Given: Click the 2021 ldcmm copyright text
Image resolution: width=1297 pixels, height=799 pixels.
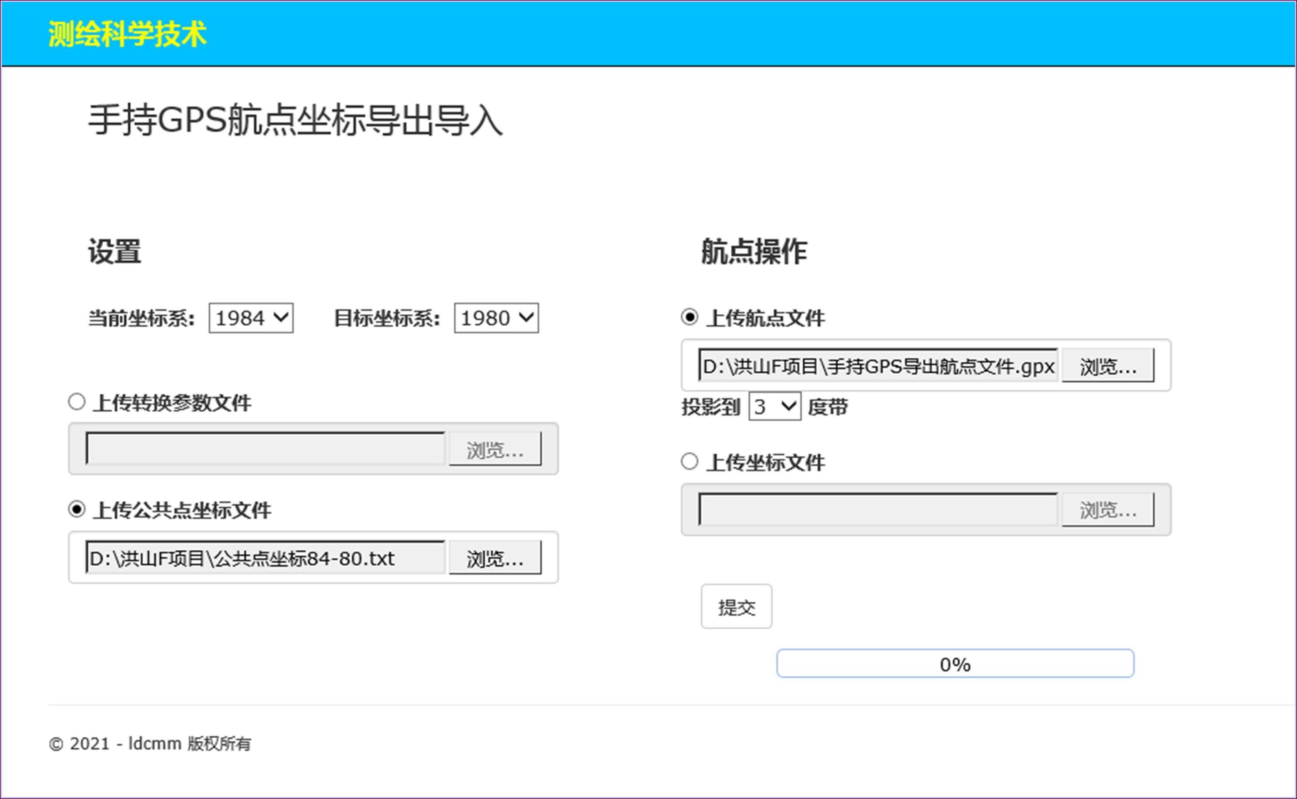Looking at the screenshot, I should tap(150, 743).
